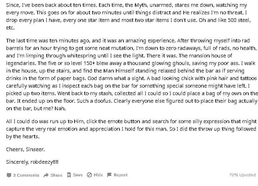Click the Share arrow icon
Image resolution: width=258 pixels, height=186 pixels.
(46, 175)
